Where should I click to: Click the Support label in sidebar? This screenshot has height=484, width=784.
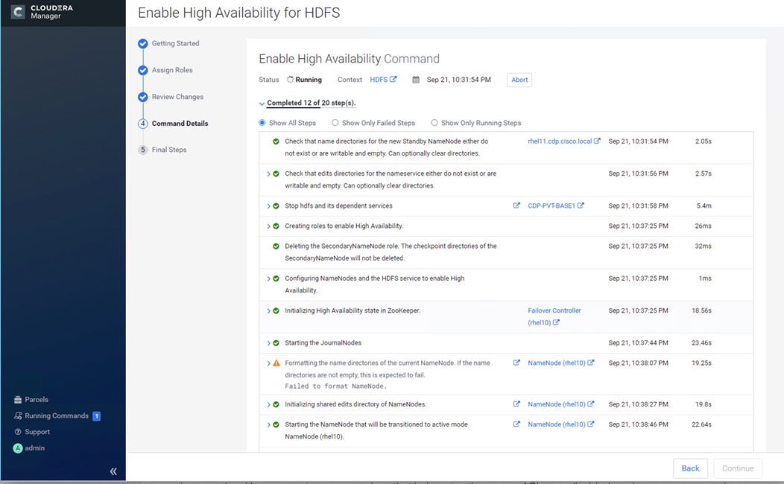tap(37, 432)
